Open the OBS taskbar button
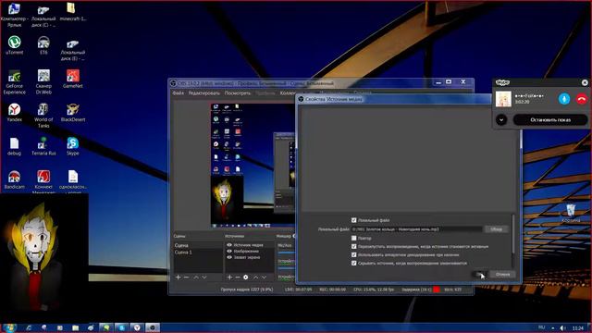 153,327
